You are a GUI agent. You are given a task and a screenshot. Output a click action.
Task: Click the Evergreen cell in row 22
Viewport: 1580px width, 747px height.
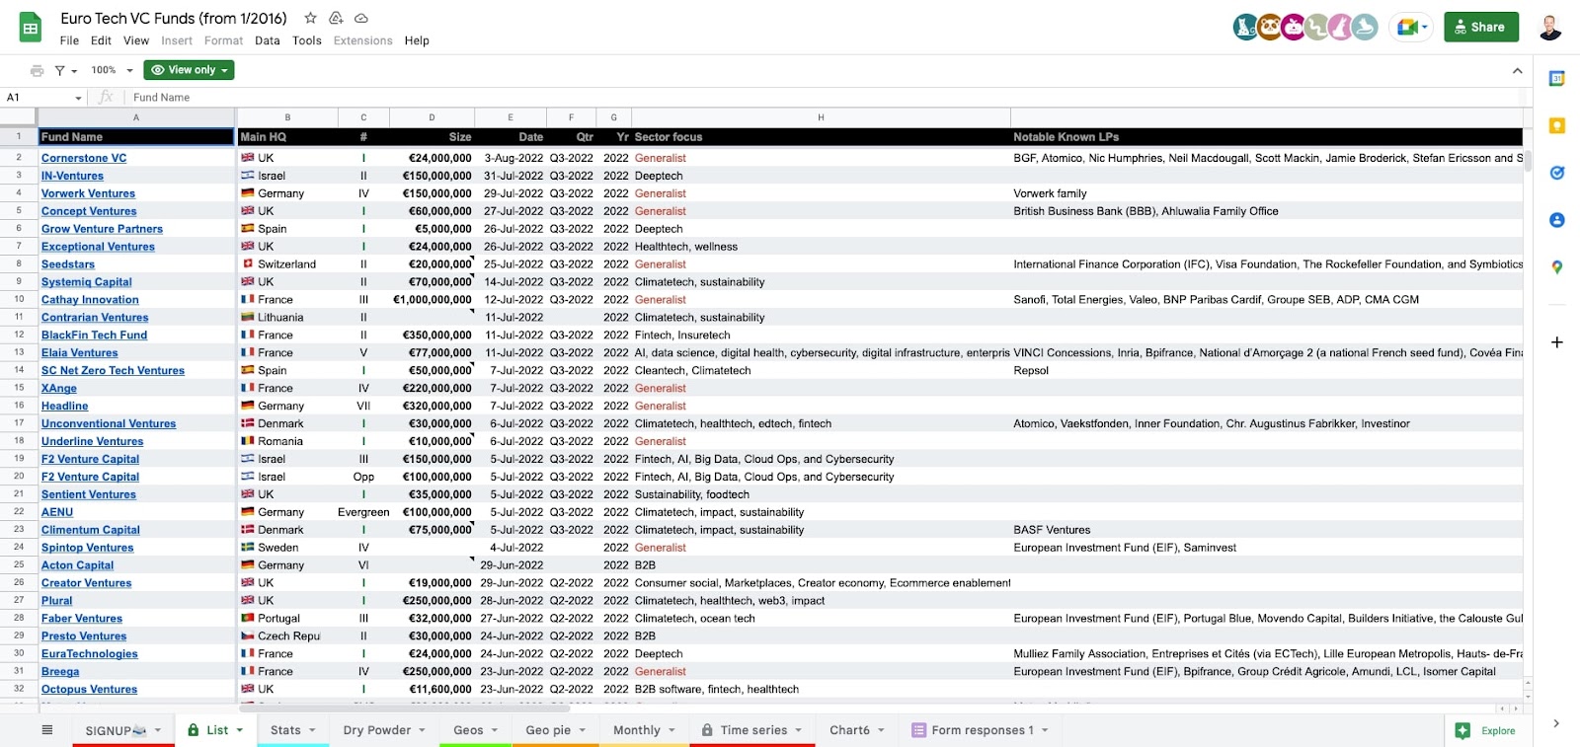click(363, 512)
